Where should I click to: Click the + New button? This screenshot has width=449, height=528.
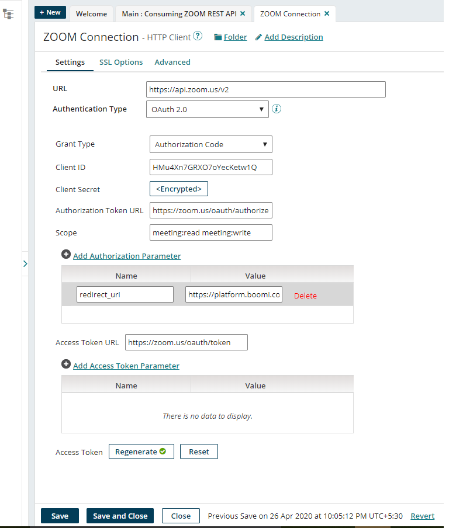[50, 13]
